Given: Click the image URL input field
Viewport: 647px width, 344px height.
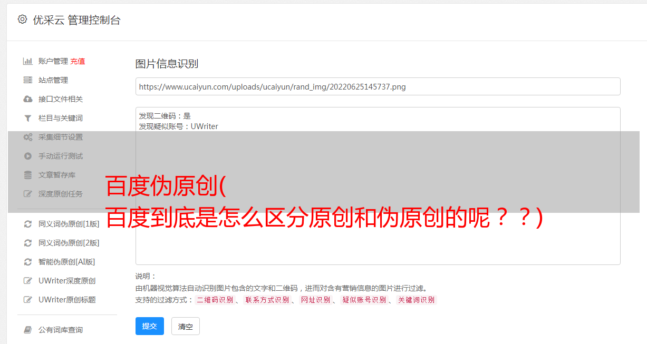Looking at the screenshot, I should point(378,86).
